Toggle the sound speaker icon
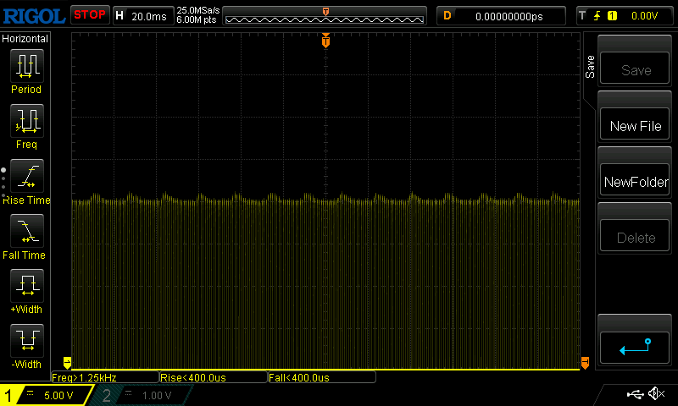Image resolution: width=678 pixels, height=406 pixels. click(x=655, y=394)
